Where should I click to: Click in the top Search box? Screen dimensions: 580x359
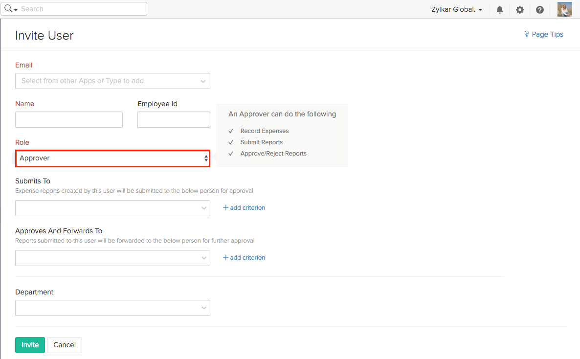coord(82,9)
